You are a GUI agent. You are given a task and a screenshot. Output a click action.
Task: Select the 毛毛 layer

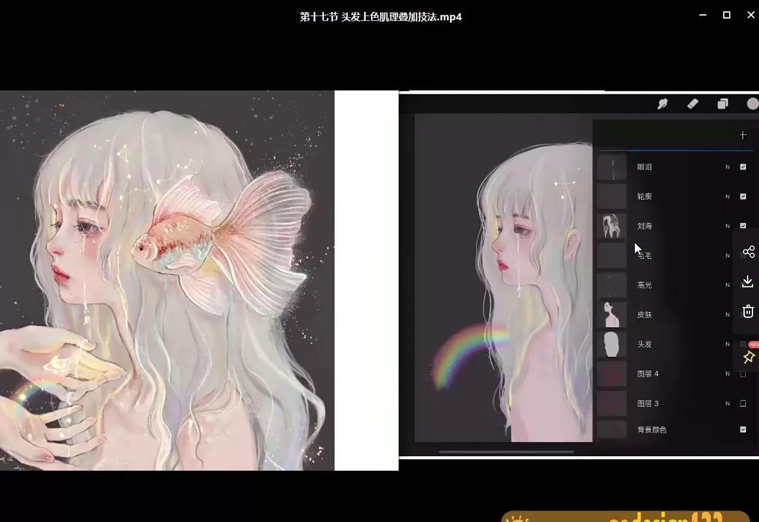[644, 255]
